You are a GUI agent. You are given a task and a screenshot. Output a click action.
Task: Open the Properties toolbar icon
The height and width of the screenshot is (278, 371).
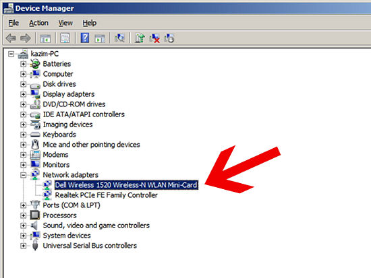pos(65,38)
